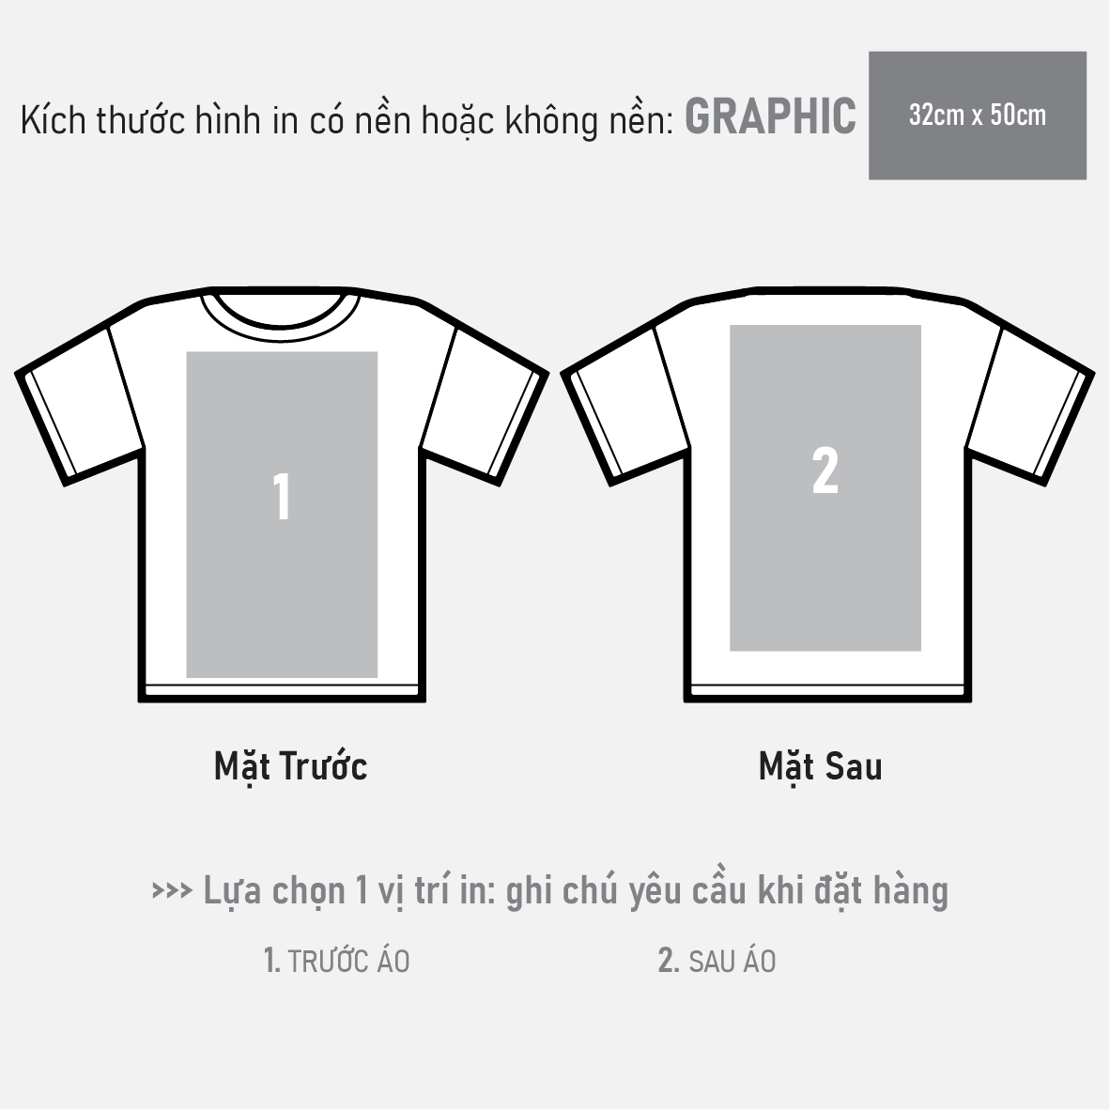Click the back t-shirt illustration
The image size is (1110, 1110).
pos(826,495)
